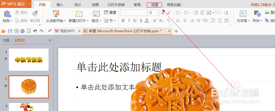Close the slide thumbnail pane

50,41
